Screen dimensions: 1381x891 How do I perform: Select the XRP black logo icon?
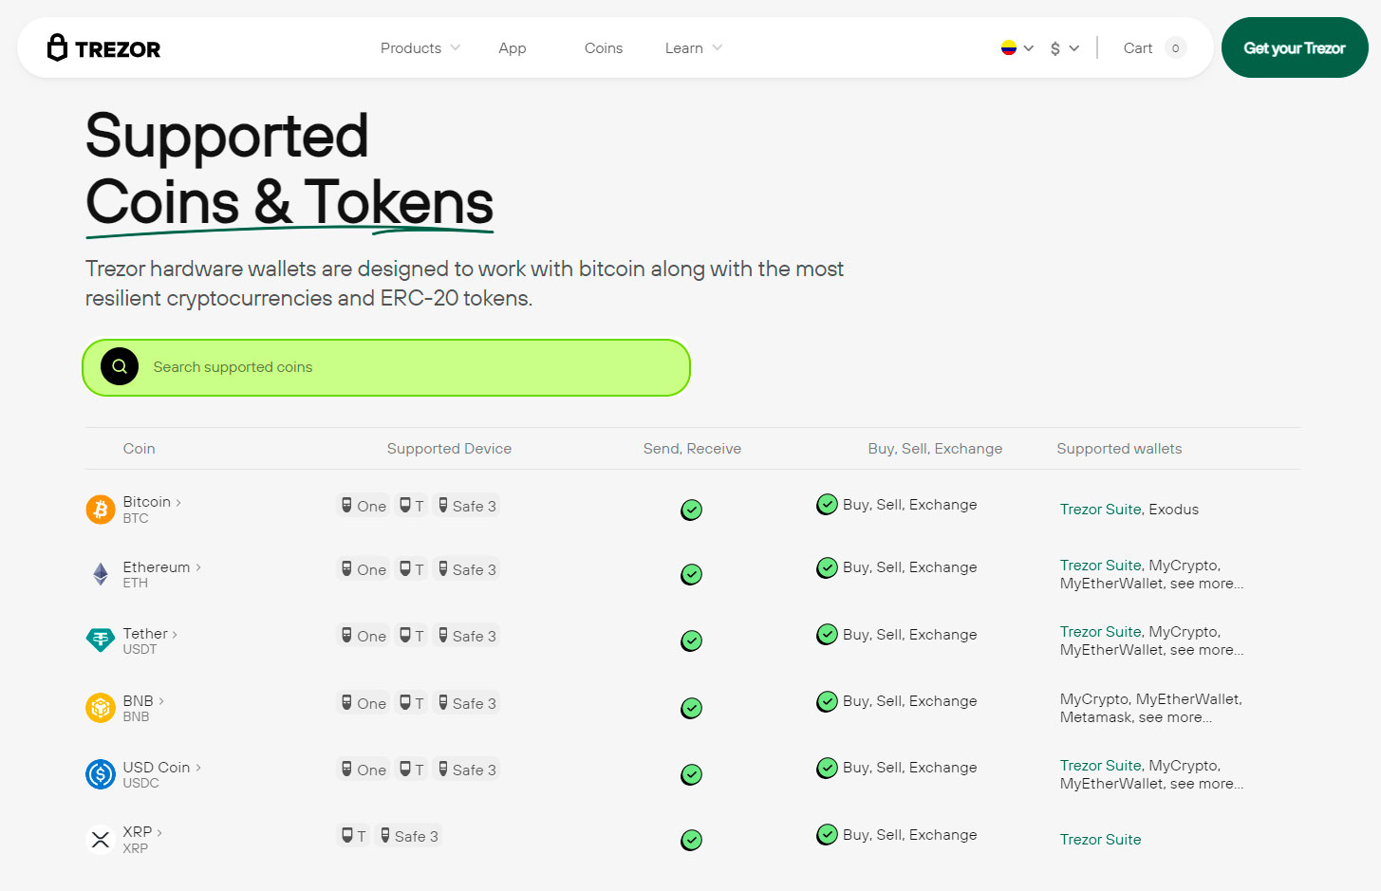100,840
